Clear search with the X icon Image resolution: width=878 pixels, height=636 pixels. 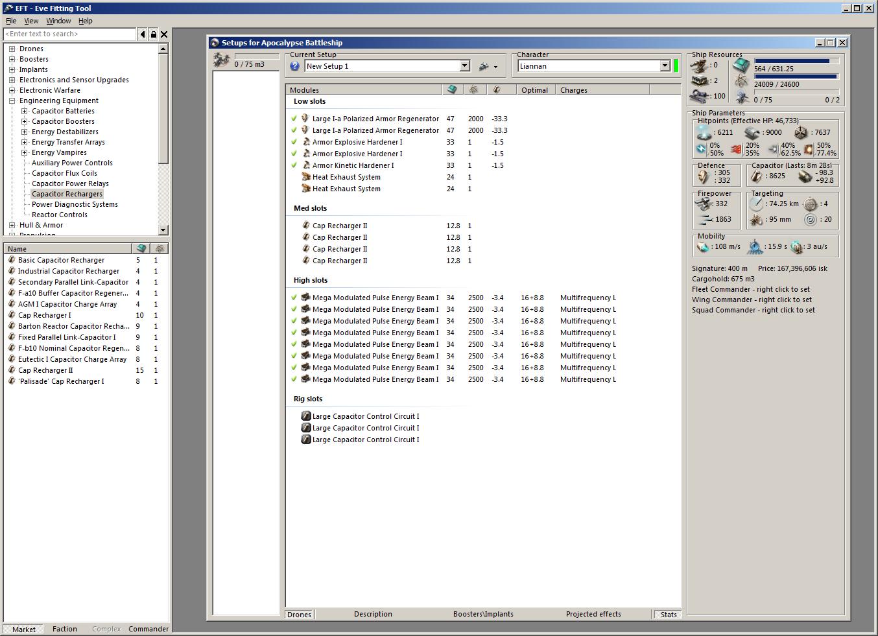[x=164, y=34]
